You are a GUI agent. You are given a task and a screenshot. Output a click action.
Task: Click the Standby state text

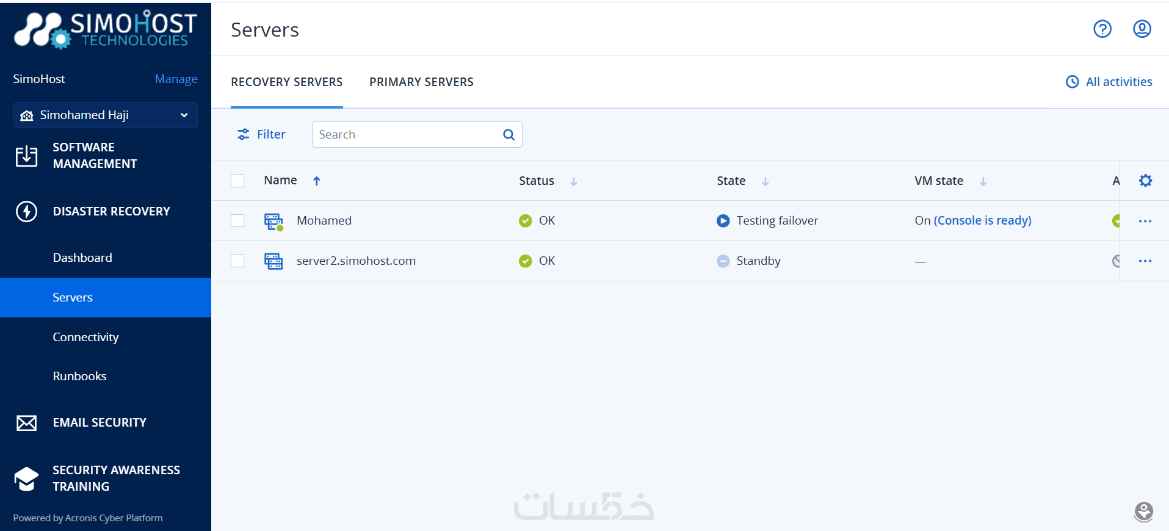(x=758, y=261)
